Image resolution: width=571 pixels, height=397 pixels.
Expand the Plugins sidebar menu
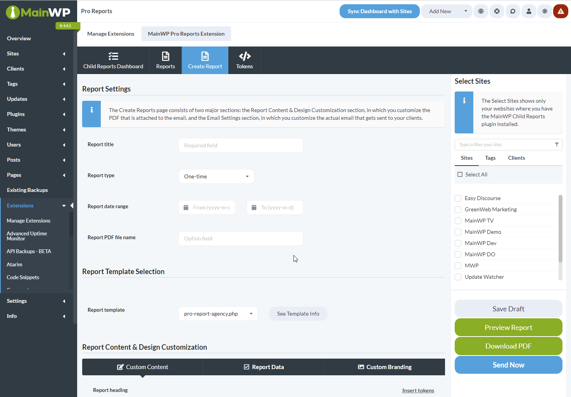coord(64,114)
